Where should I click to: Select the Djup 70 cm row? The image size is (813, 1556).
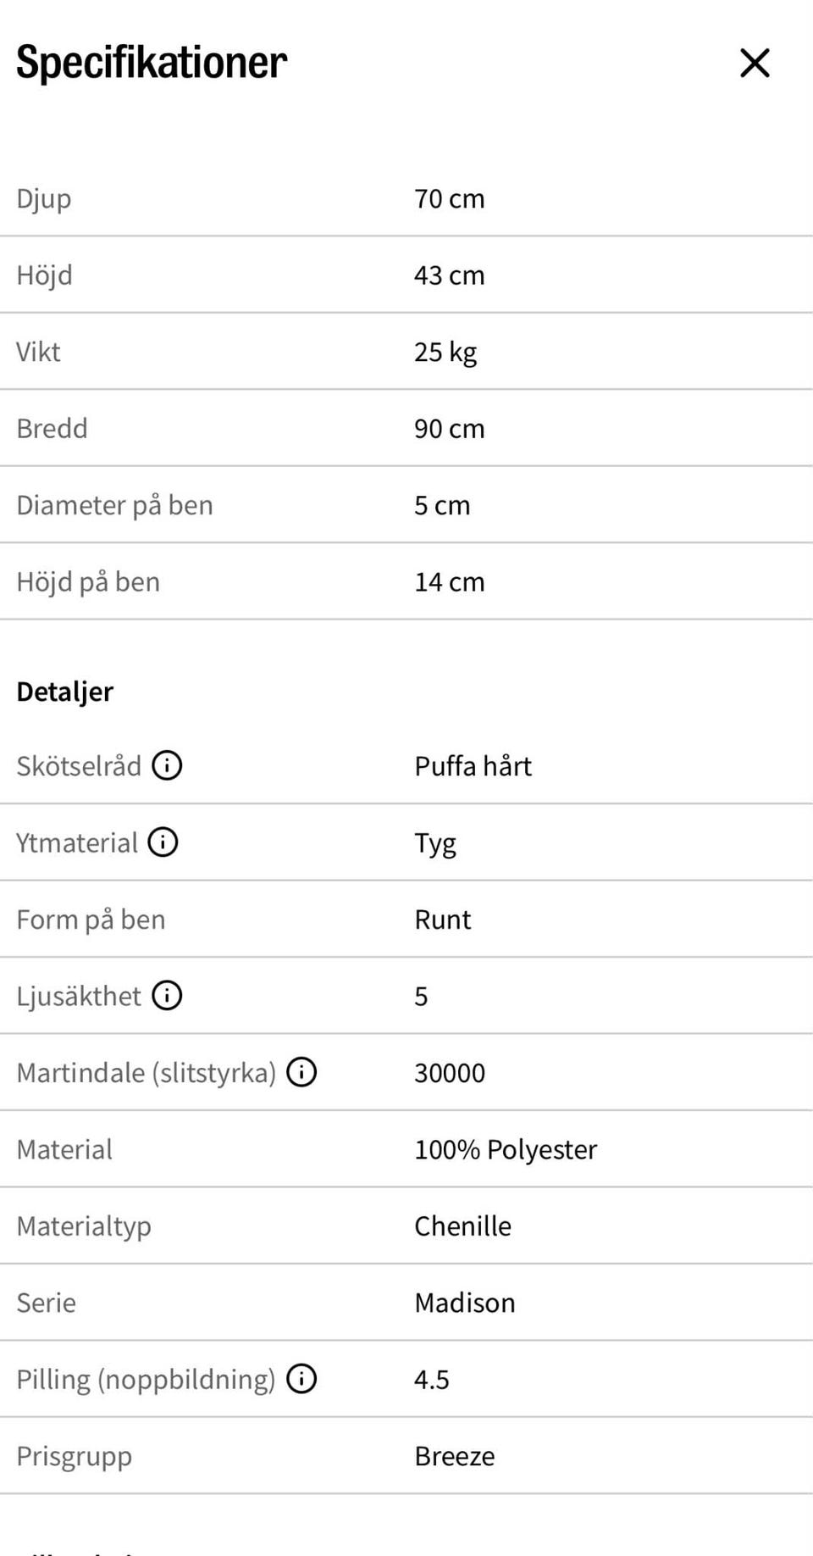(406, 198)
